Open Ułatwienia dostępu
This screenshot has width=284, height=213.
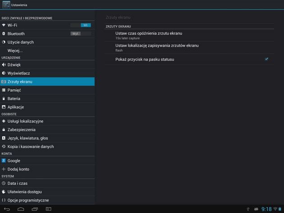click(x=47, y=192)
